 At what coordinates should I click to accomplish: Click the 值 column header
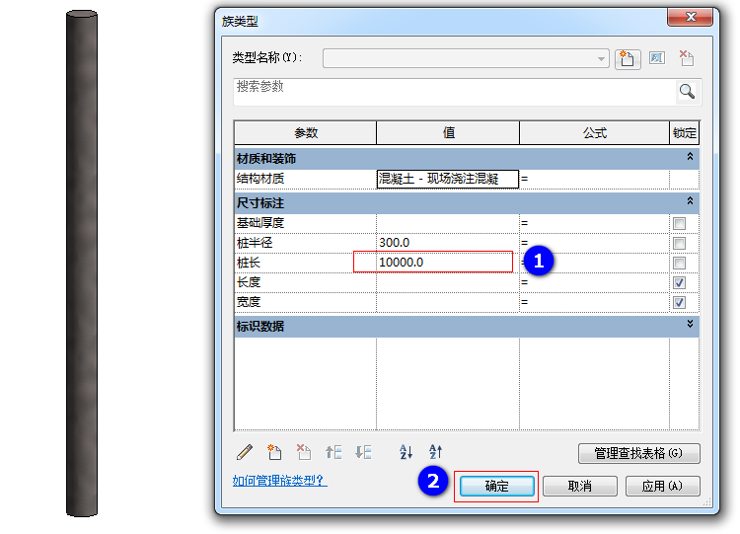(448, 132)
